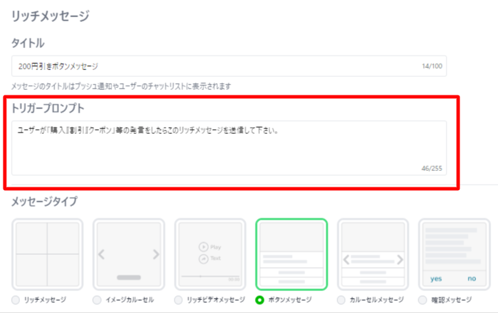Image resolution: width=498 pixels, height=313 pixels.
Task: Click the タイトル input field
Action: pyautogui.click(x=213, y=66)
